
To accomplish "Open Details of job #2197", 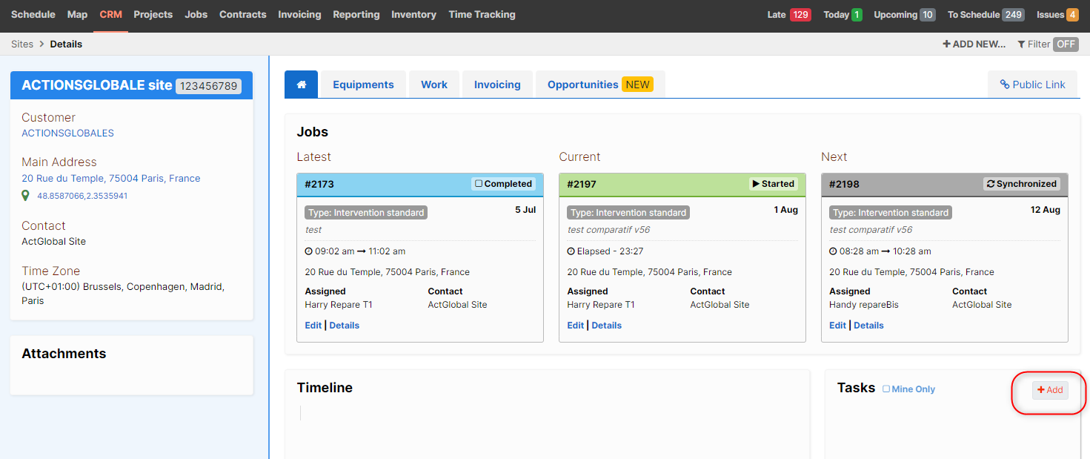I will pyautogui.click(x=606, y=326).
